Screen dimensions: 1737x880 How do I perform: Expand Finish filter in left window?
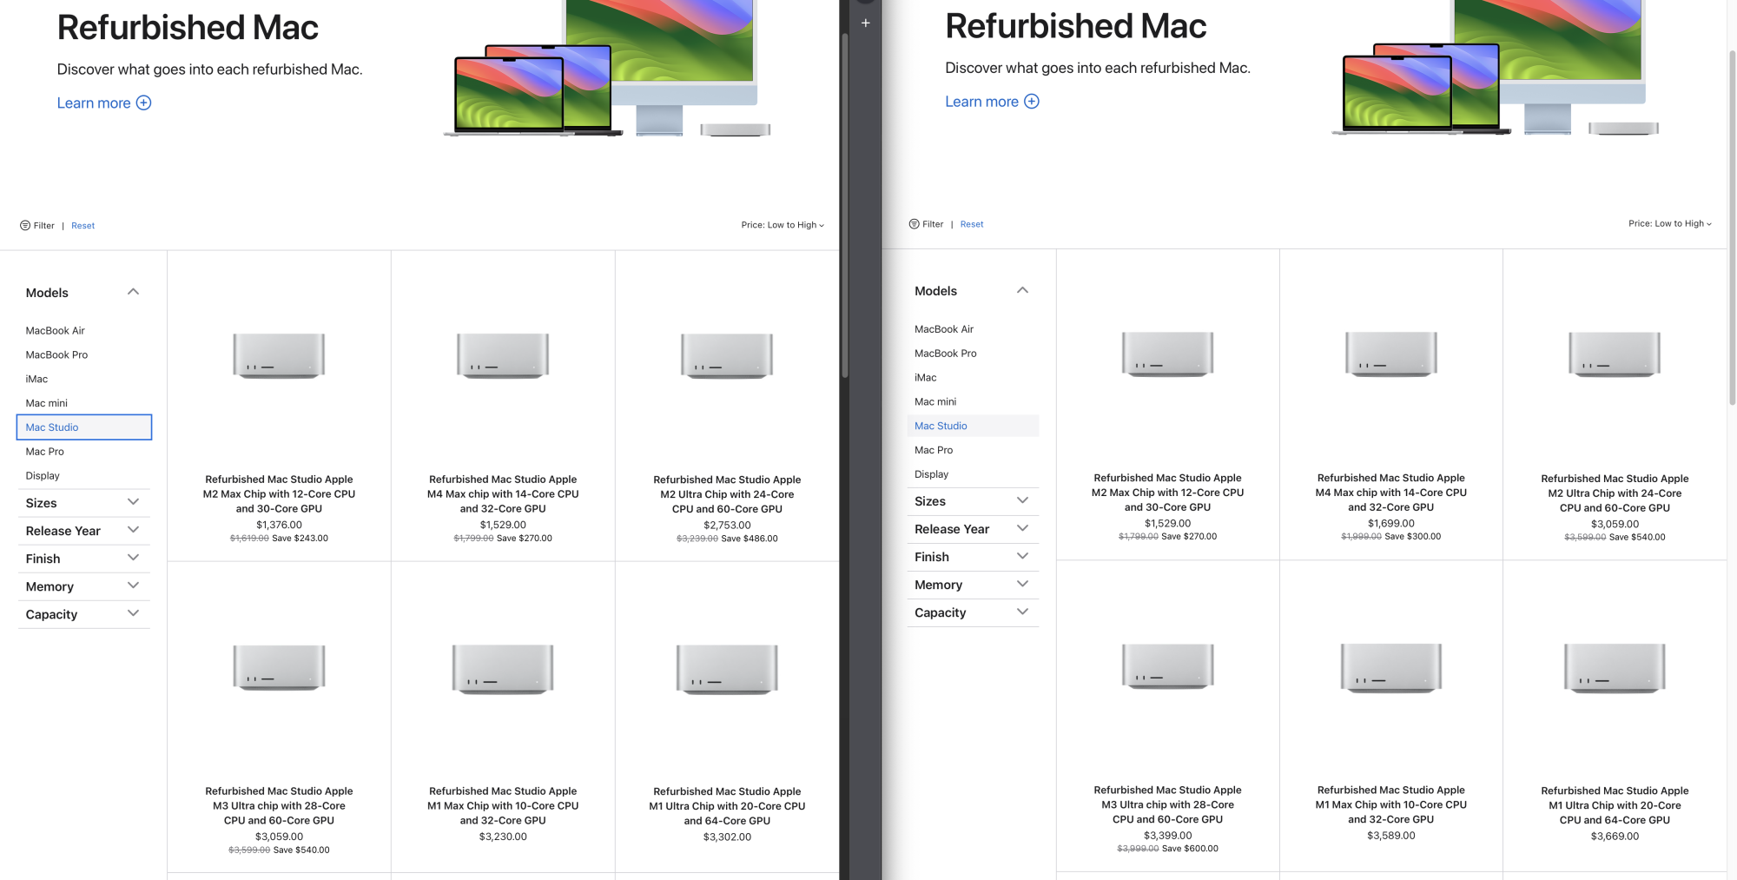tap(83, 559)
